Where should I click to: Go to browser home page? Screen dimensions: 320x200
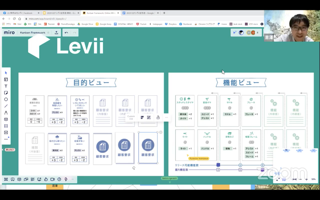point(19,19)
